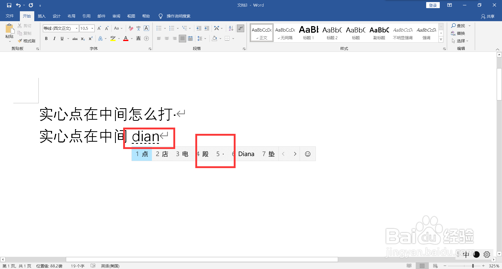Click the Web Layout view icon in status bar
The height and width of the screenshot is (269, 502).
point(435,266)
